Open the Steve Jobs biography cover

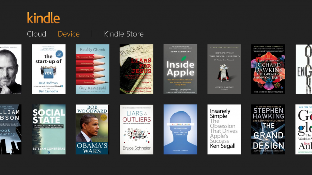click(11, 69)
